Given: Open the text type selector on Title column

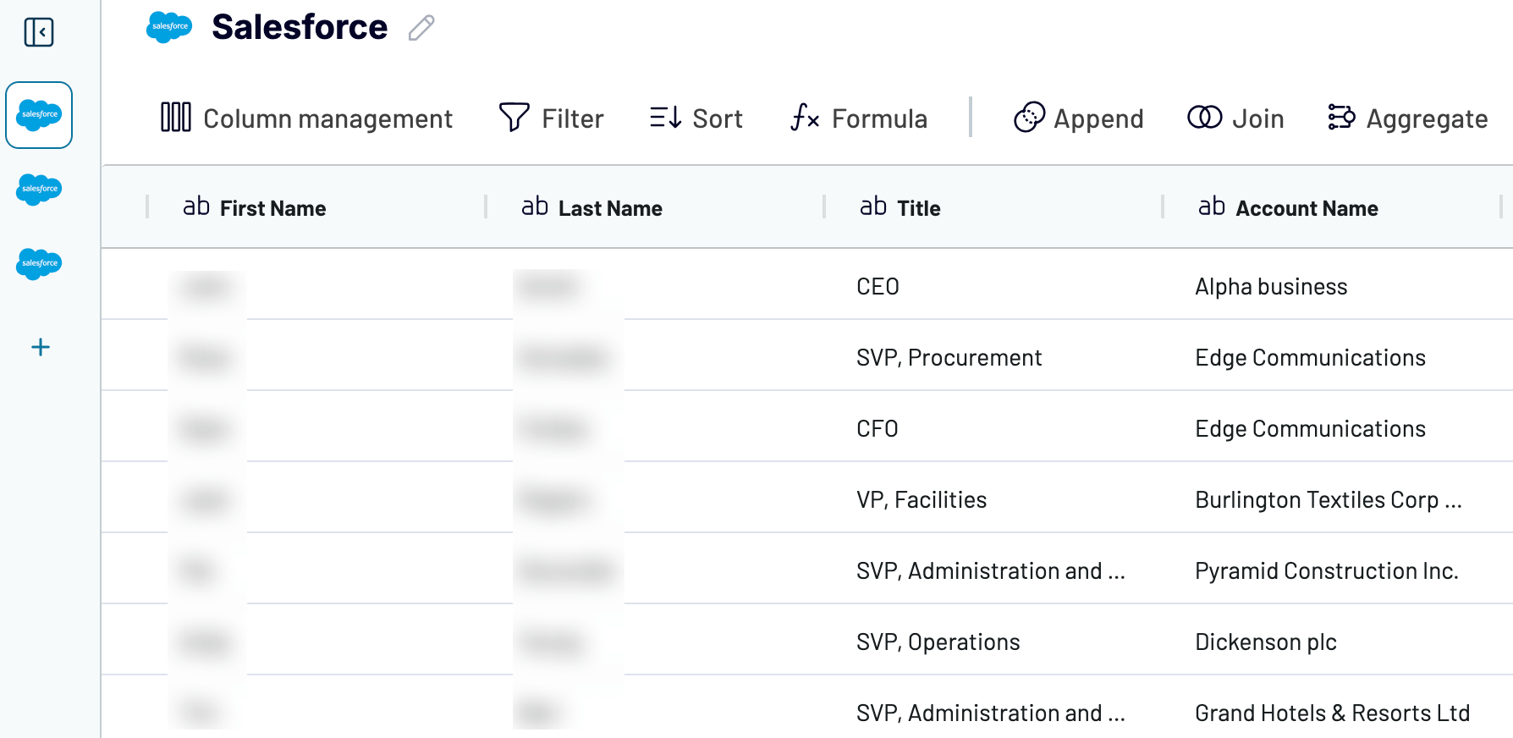Looking at the screenshot, I should tap(873, 207).
